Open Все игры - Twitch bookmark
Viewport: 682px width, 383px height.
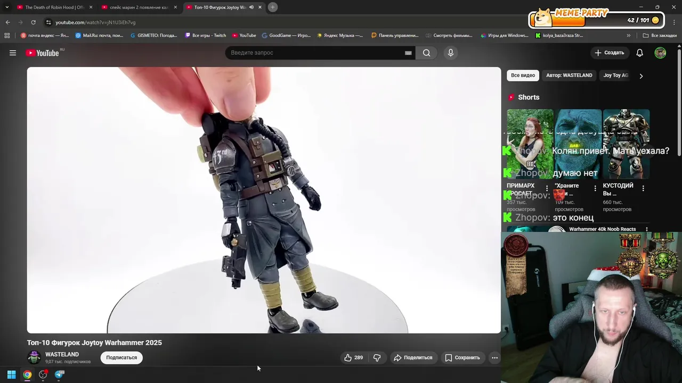(206, 36)
